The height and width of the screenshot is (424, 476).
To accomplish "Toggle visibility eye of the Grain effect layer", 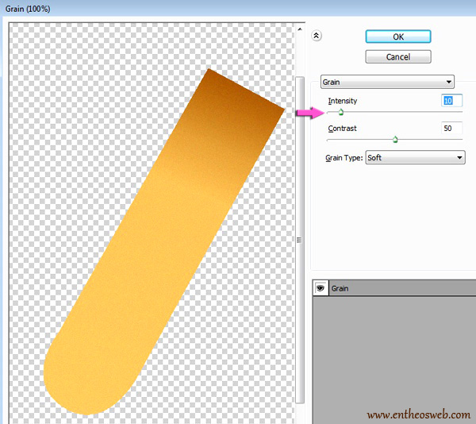I will [x=320, y=288].
